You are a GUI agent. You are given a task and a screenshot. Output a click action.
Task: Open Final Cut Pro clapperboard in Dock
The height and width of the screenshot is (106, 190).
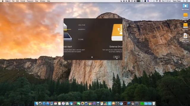[90, 103]
